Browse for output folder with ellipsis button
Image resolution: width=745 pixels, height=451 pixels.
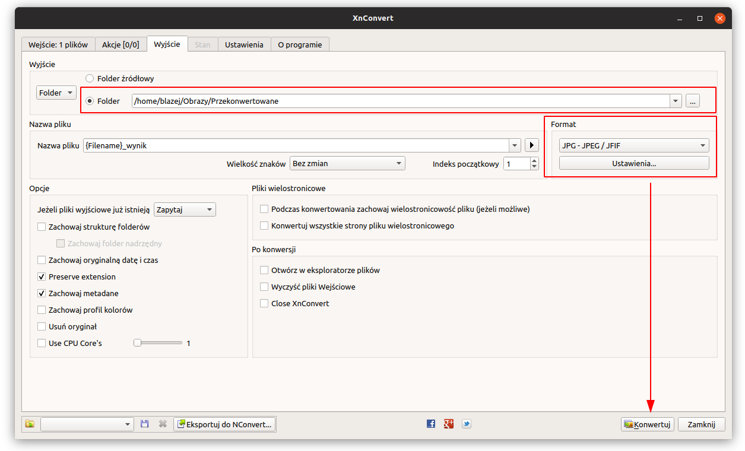click(x=693, y=101)
